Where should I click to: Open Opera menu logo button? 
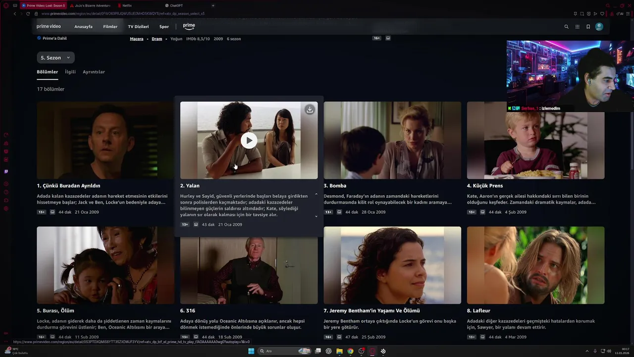[x=6, y=5]
